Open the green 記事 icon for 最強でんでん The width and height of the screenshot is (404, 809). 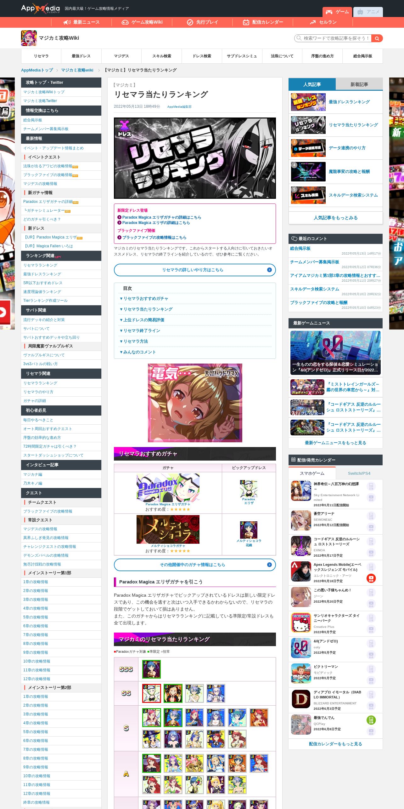coord(371,720)
